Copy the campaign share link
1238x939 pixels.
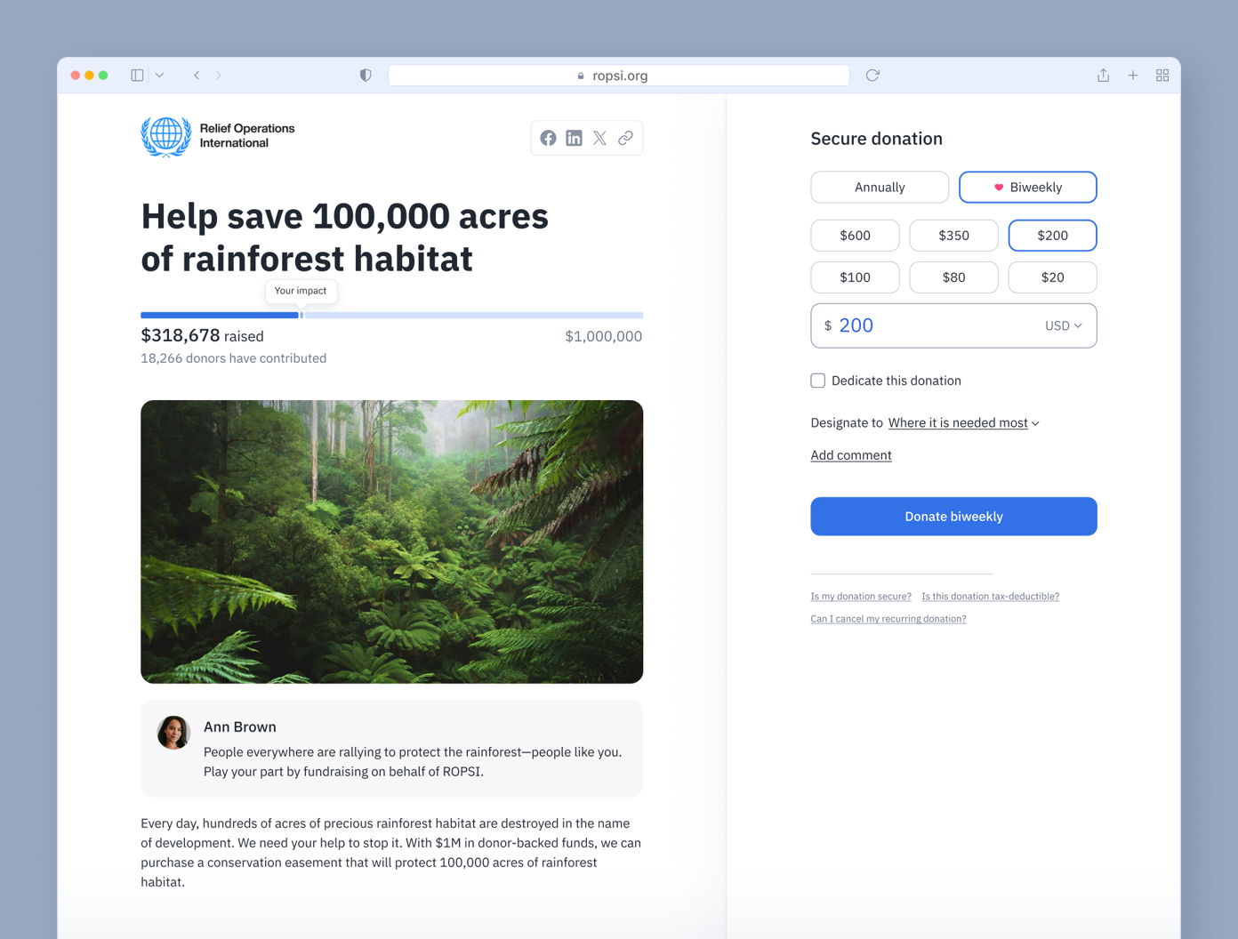point(625,138)
